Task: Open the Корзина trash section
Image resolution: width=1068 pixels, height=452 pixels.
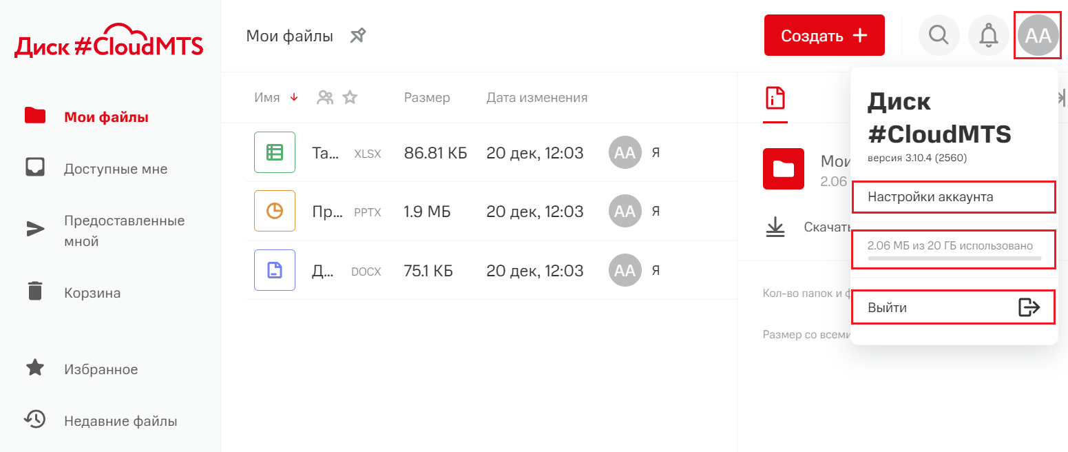Action: (x=92, y=293)
